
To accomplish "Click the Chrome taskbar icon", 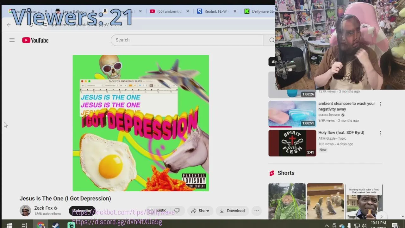I will 40,225.
